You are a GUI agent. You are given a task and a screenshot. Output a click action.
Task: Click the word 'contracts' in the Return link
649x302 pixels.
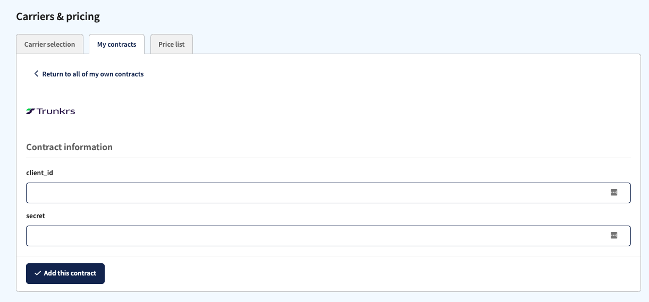129,74
